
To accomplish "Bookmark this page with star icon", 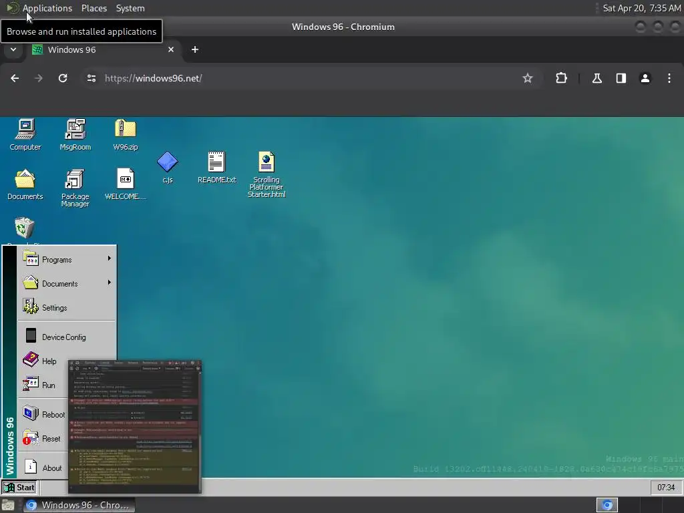I will point(528,78).
